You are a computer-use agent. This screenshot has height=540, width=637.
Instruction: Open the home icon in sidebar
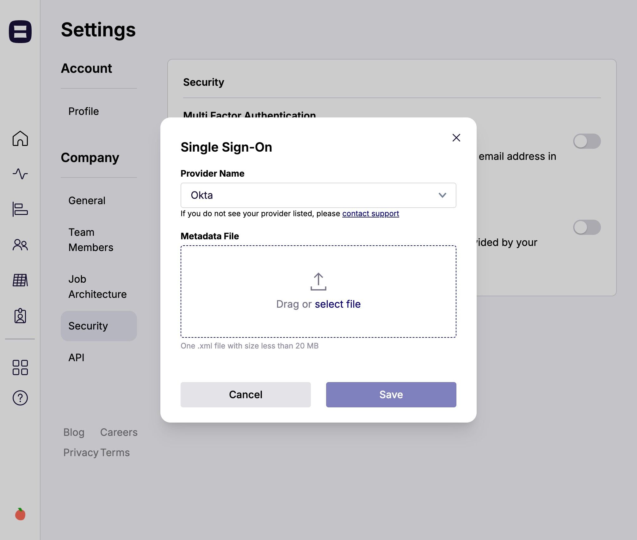20,138
